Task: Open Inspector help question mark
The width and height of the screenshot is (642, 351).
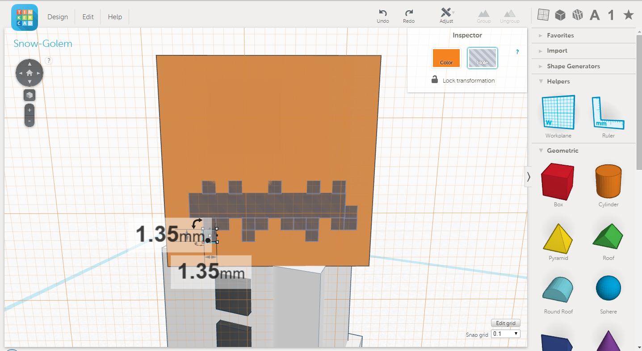Action: [517, 52]
